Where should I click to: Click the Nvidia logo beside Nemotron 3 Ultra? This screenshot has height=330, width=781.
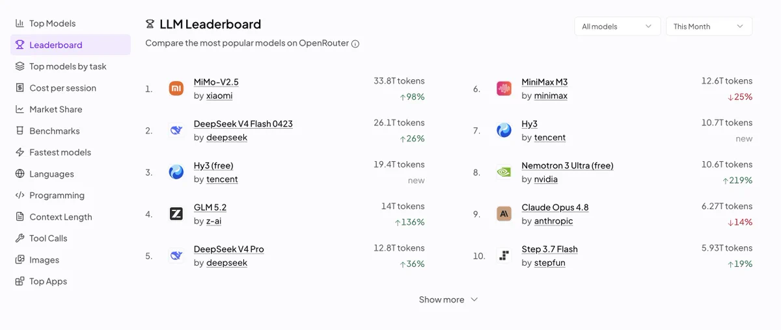pyautogui.click(x=504, y=172)
